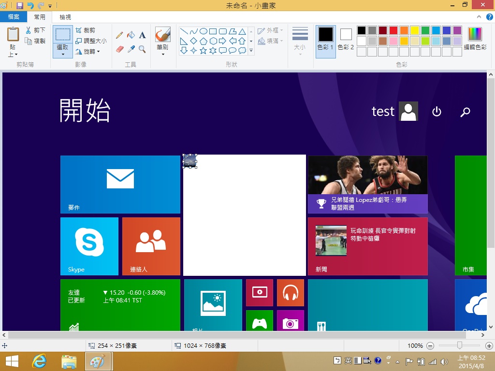Choose the Right arrow shape
This screenshot has width=495, height=371.
point(222,41)
